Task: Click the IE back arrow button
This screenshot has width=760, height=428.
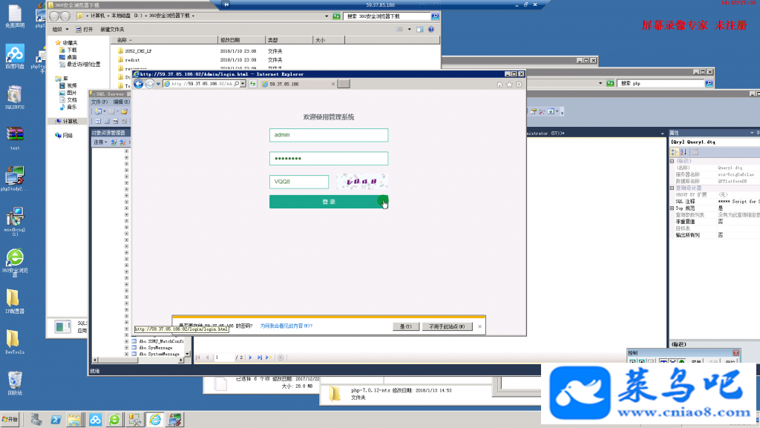Action: pyautogui.click(x=139, y=85)
